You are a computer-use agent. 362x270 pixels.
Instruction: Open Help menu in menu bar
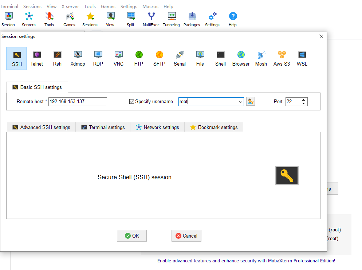(168, 7)
